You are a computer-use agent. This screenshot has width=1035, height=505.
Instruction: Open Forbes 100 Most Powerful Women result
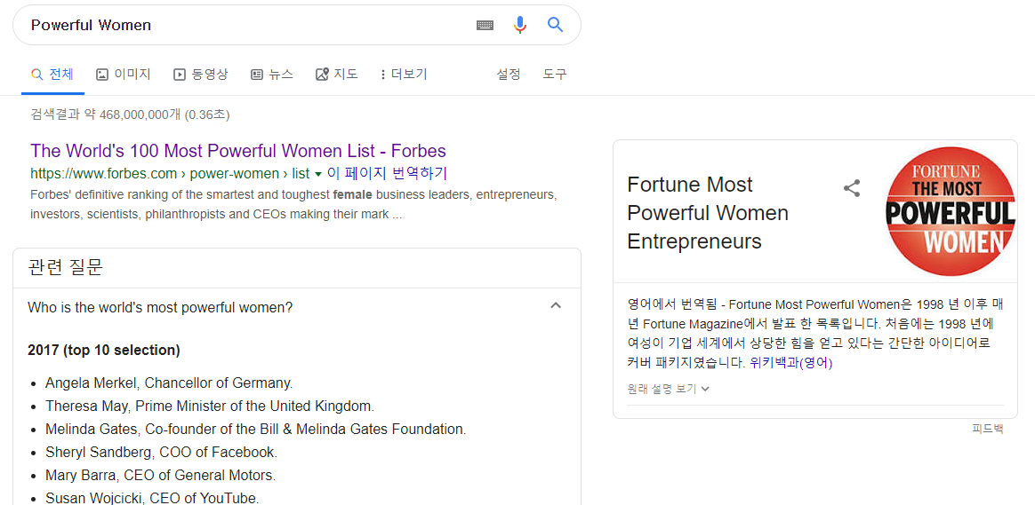[x=238, y=151]
